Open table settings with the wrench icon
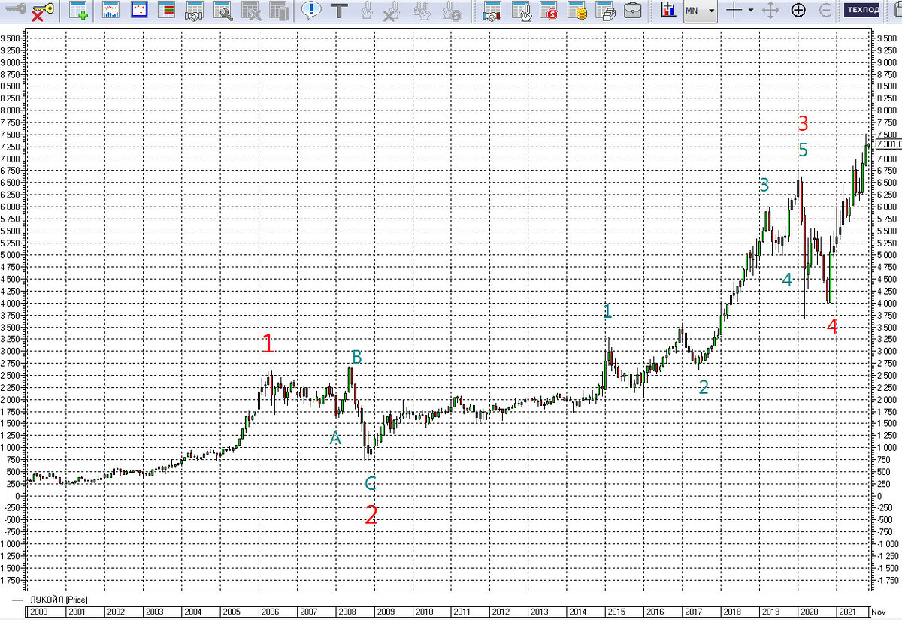 pyautogui.click(x=222, y=11)
